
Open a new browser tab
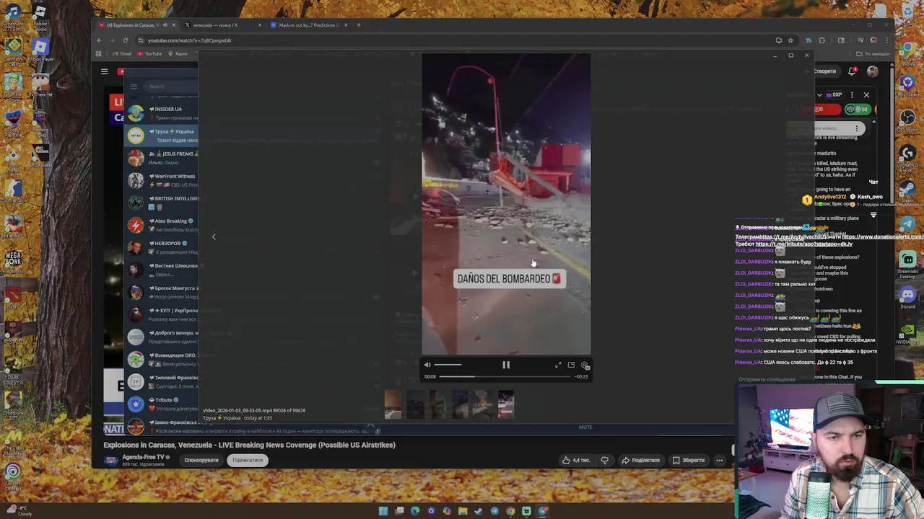click(359, 25)
